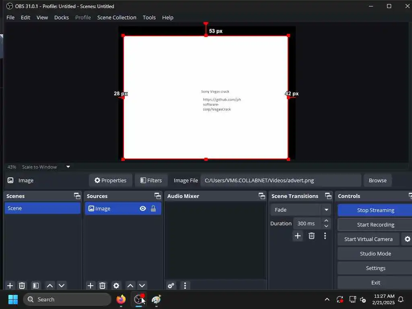Open Settings from Controls dock

375,268
